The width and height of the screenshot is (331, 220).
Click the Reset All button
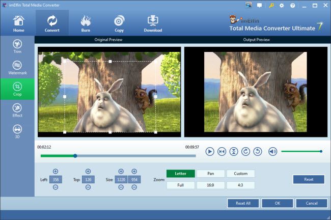coord(243,203)
